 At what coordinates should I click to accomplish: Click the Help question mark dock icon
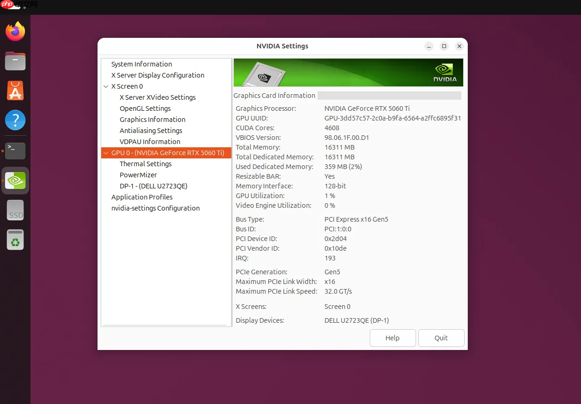15,120
